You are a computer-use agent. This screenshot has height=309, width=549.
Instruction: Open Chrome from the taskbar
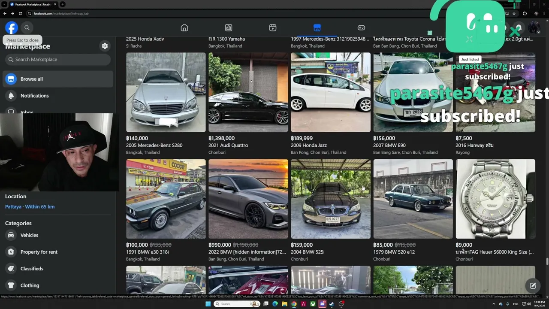[294, 304]
